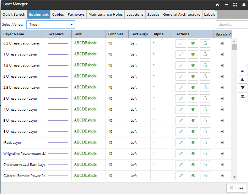This screenshot has width=248, height=194.
Task: Edit the iRack Layer
Action: [181, 143]
